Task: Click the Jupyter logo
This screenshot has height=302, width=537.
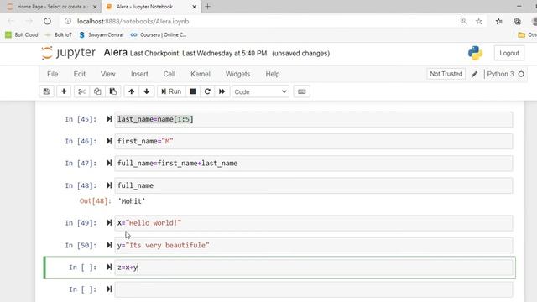Action: tap(69, 53)
